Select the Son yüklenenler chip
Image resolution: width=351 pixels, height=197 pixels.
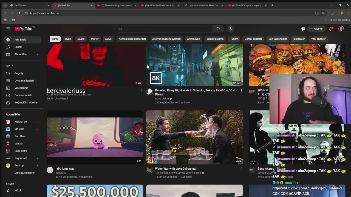[x=278, y=39]
